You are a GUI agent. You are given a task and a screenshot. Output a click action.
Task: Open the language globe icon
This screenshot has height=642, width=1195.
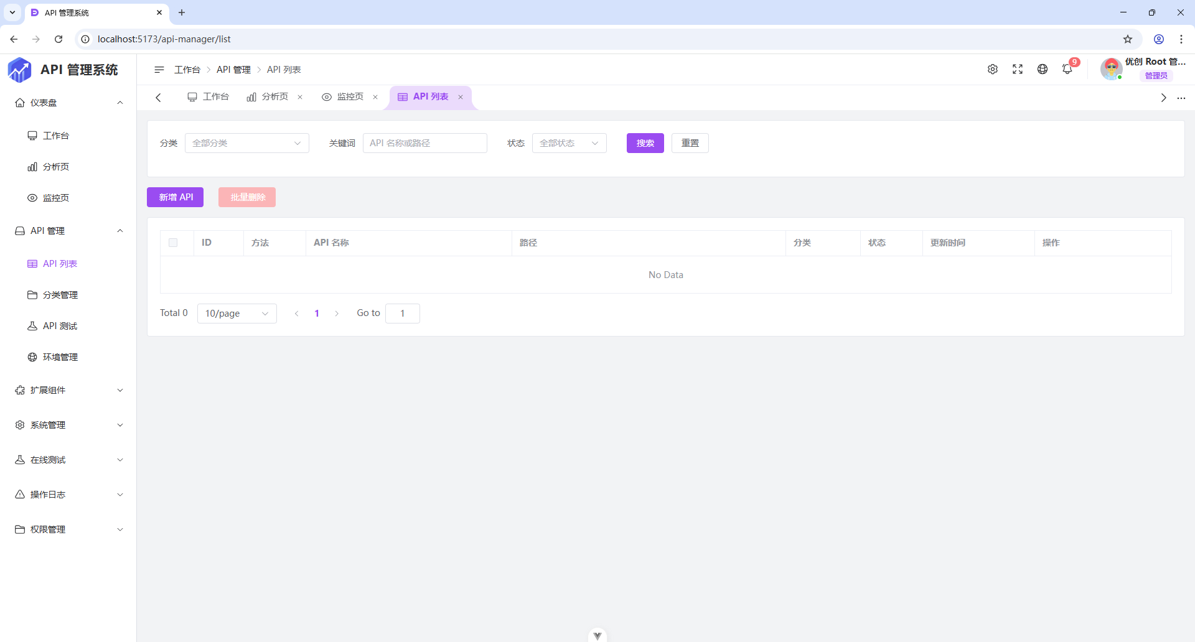coord(1043,70)
